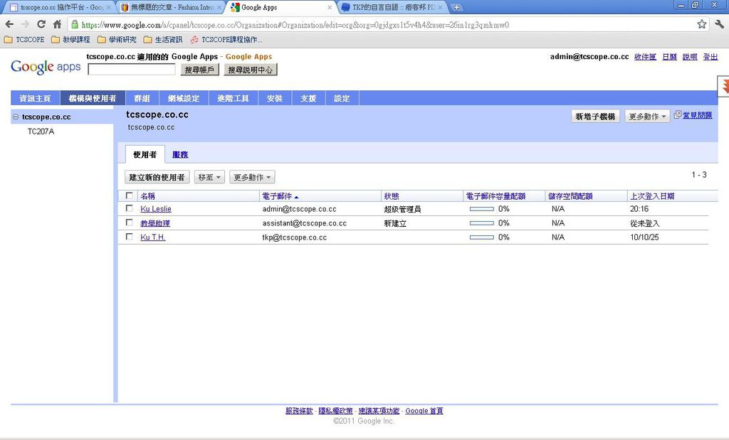Open the Google 首頁 footer link
Viewport: 729px width, 440px height.
[x=424, y=411]
